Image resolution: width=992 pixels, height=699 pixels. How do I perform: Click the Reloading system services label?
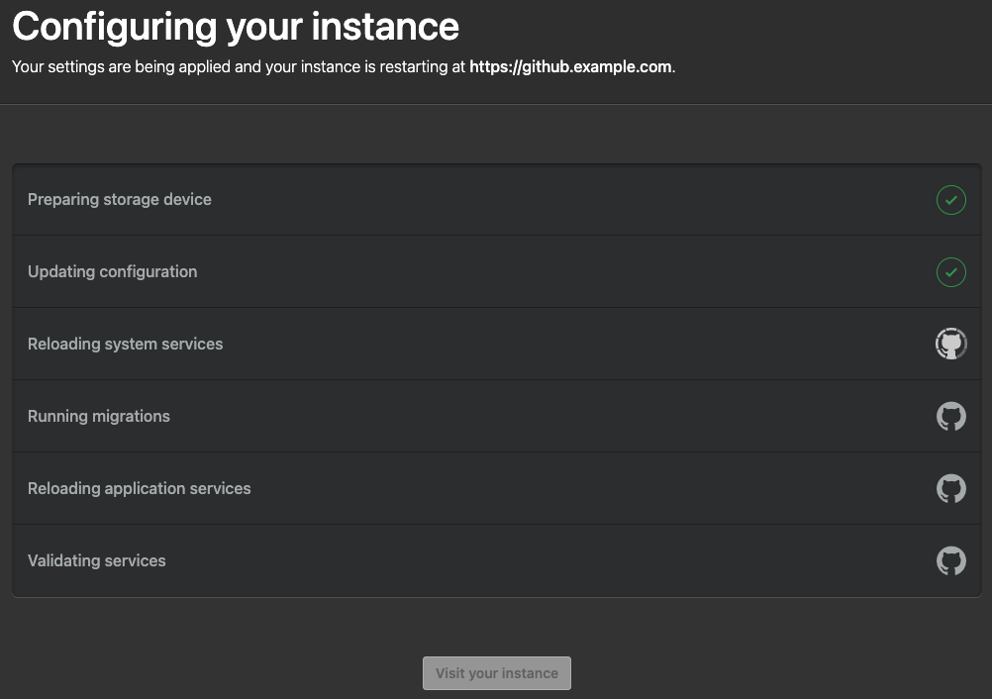coord(125,344)
